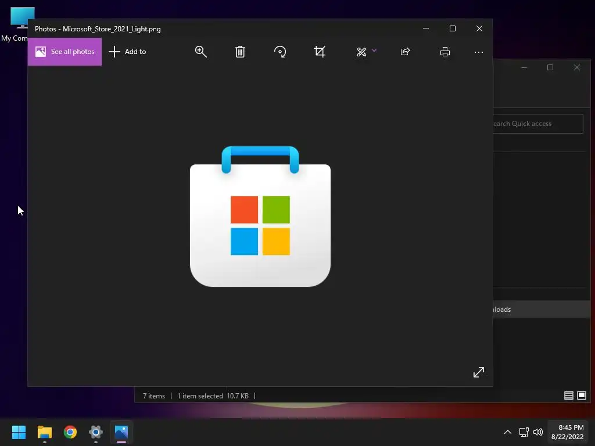Click "1 item selected 10.7 KB" status text

(213, 396)
